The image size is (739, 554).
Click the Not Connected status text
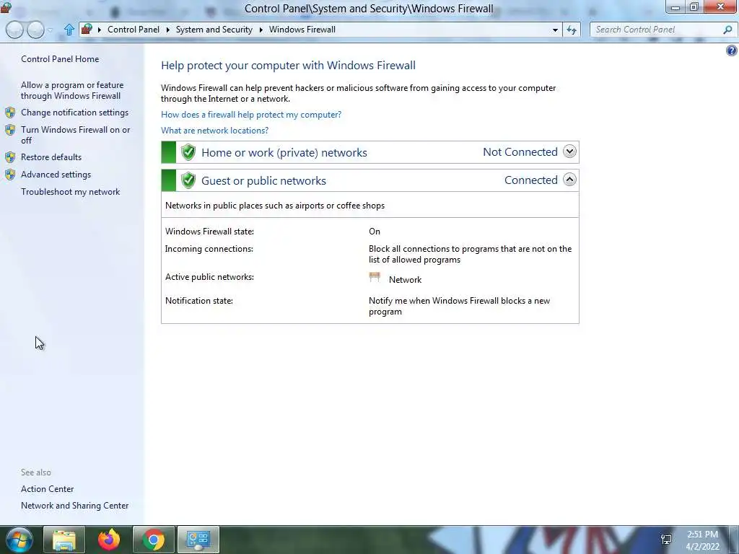pos(520,152)
